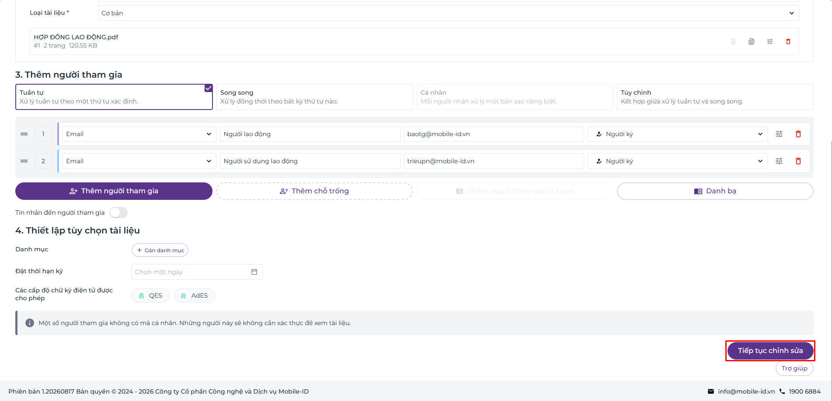Image resolution: width=832 pixels, height=401 pixels.
Task: Click the Thêm người tham gia từ Excel button
Action: coord(515,191)
